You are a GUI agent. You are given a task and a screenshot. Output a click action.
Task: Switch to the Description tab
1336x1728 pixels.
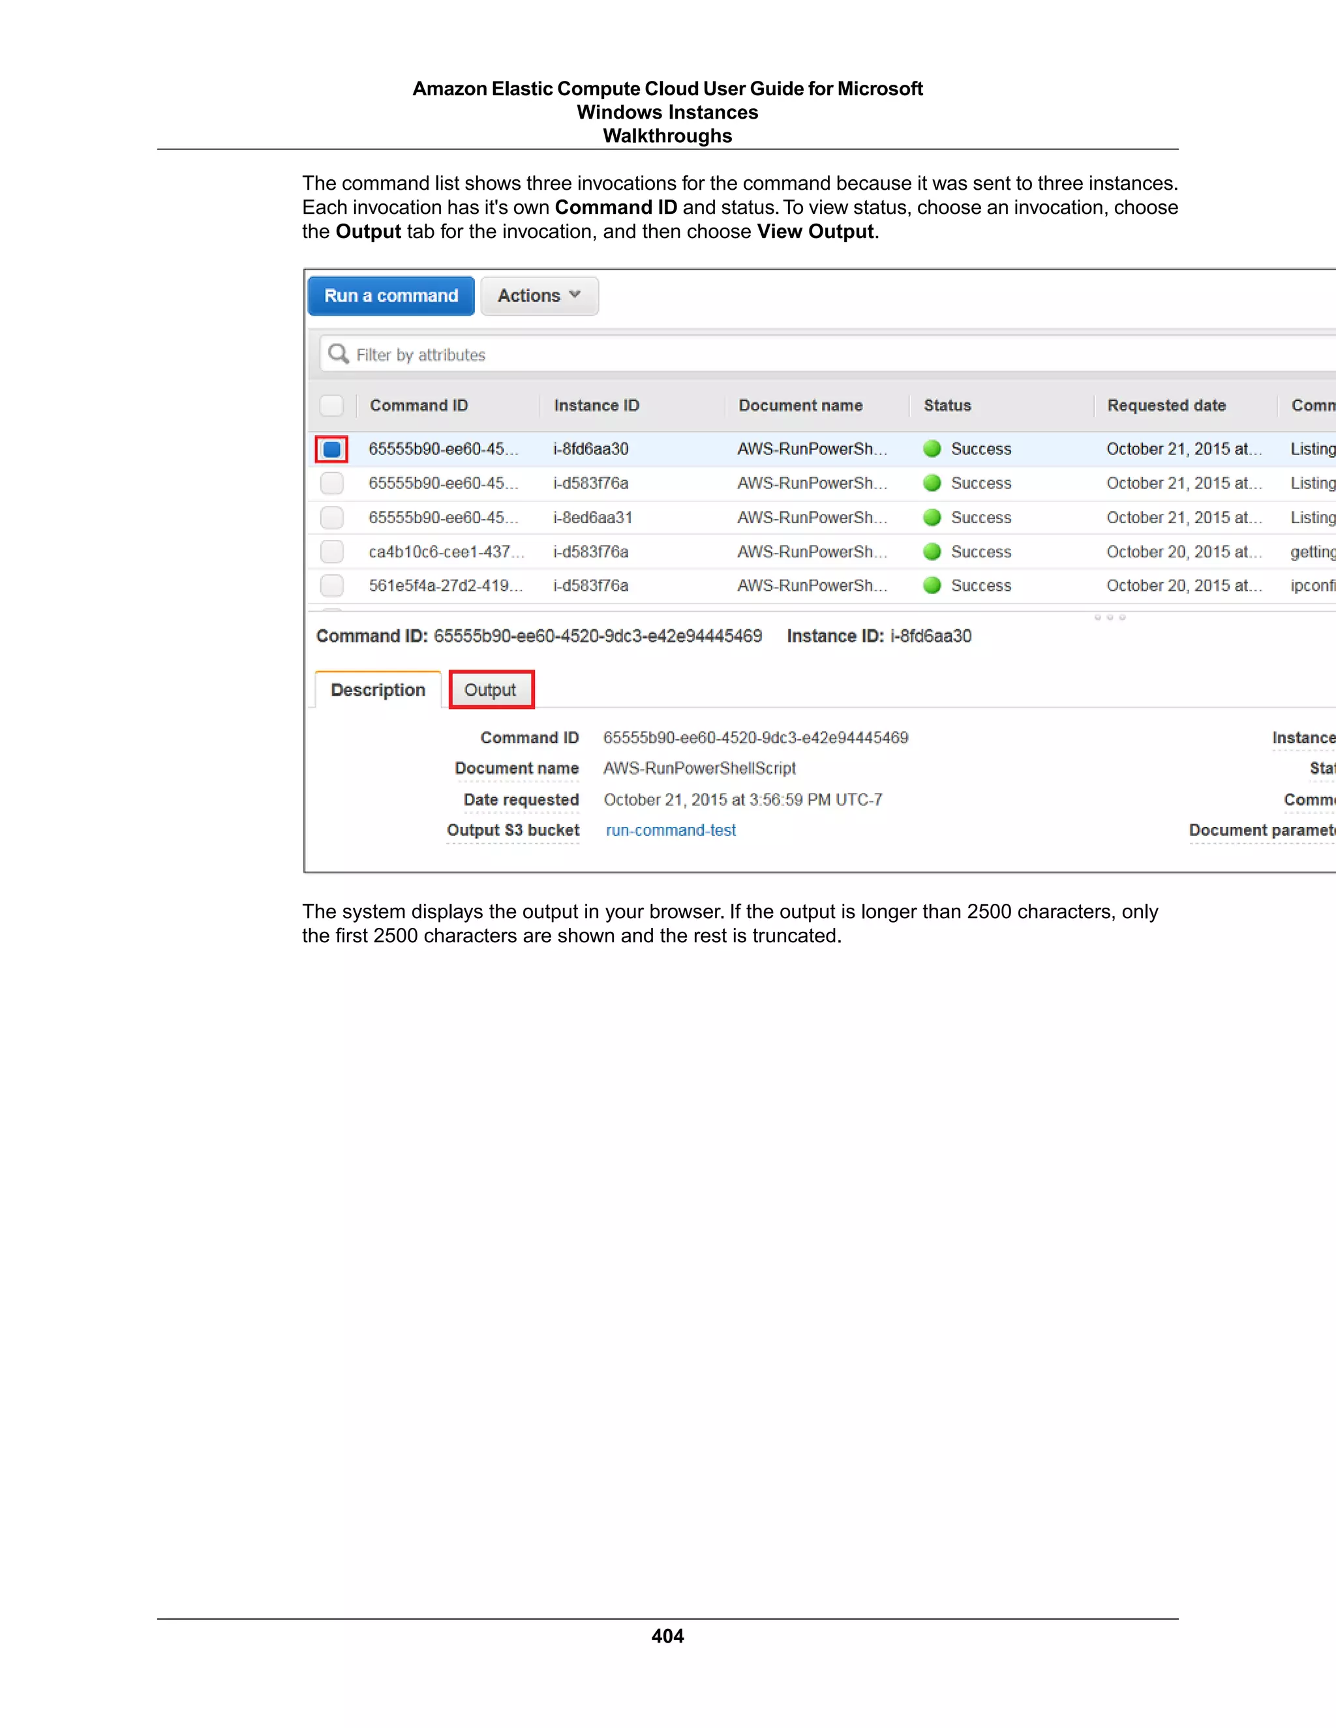pyautogui.click(x=378, y=690)
